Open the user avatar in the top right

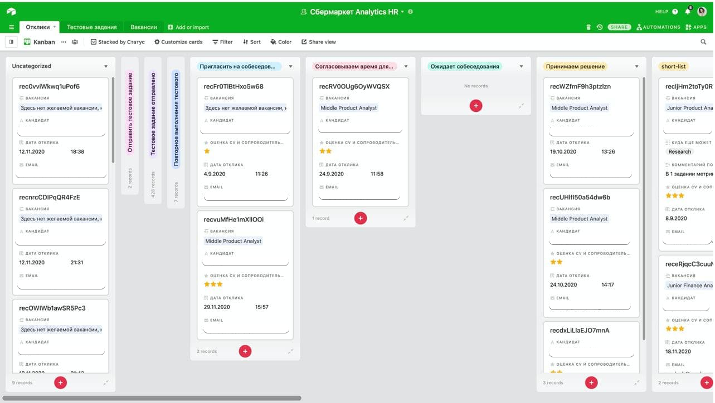(x=702, y=12)
